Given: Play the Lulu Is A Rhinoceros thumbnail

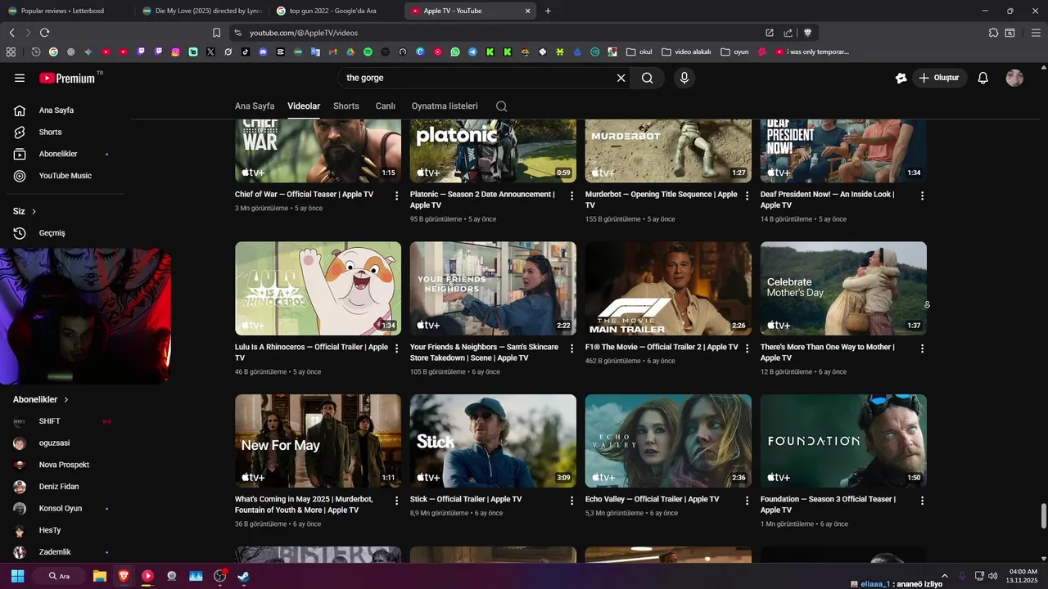Looking at the screenshot, I should point(318,288).
